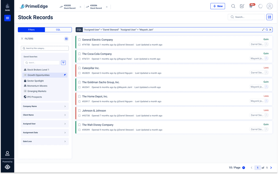Open the blue hamburger menu in sidebar
Screen dimensions: 278x174
7,18
